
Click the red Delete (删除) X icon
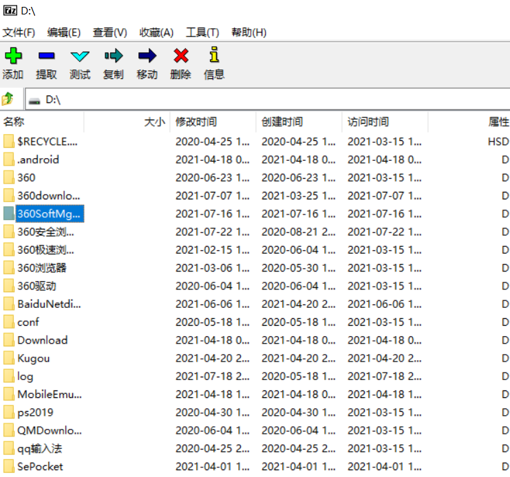pos(181,56)
